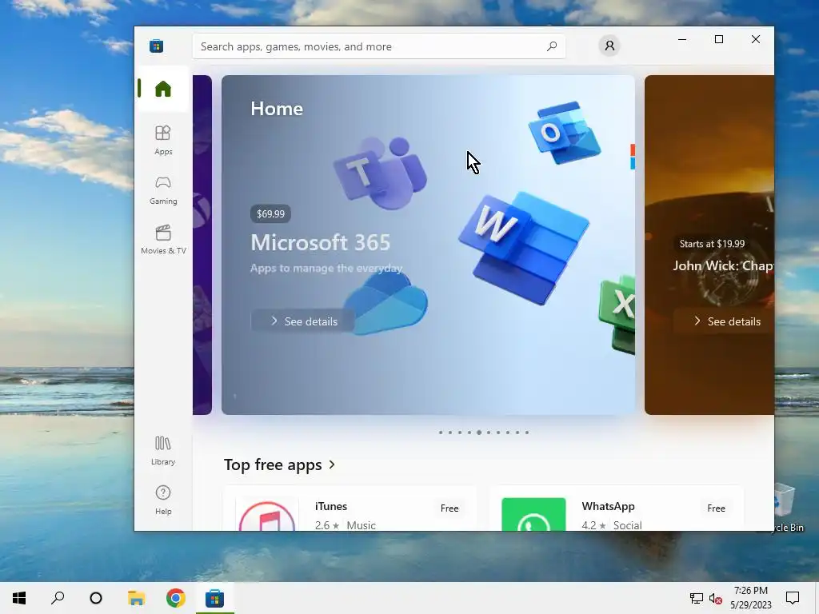Click the WhatsApp app name
The height and width of the screenshot is (614, 819).
click(608, 506)
